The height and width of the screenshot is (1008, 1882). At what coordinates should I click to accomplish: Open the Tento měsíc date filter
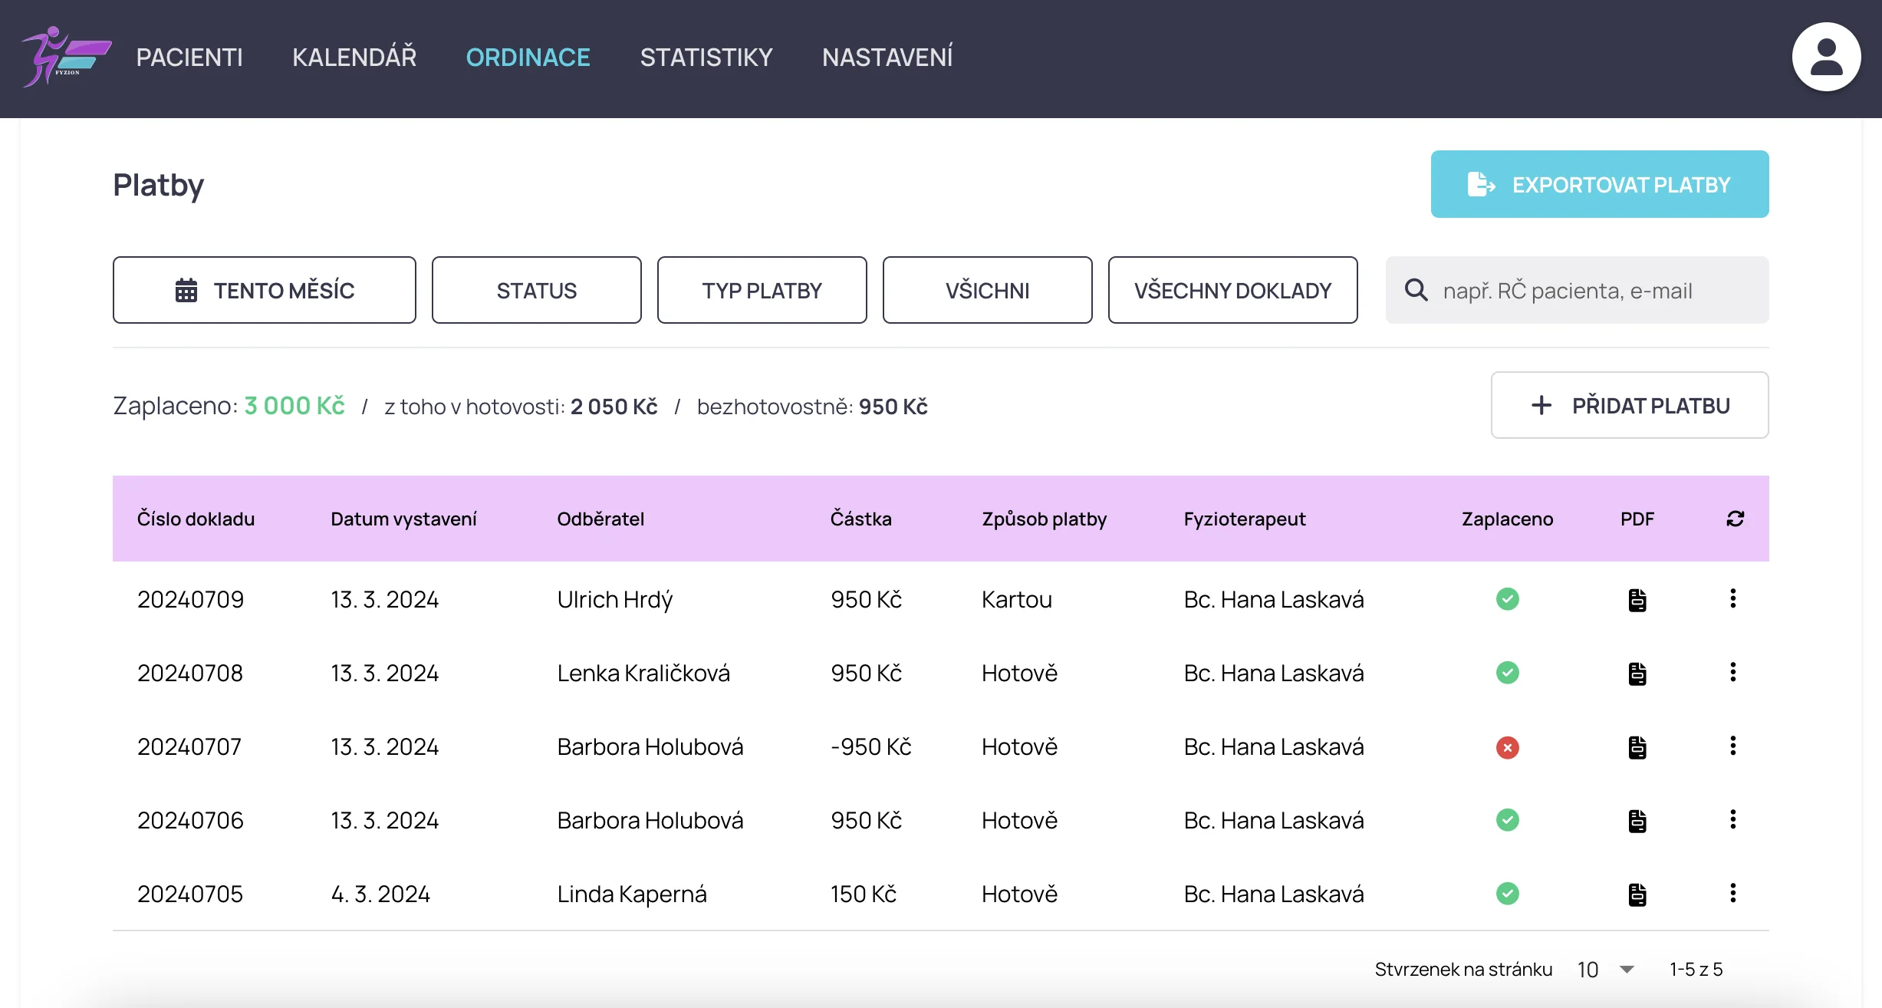pyautogui.click(x=264, y=290)
